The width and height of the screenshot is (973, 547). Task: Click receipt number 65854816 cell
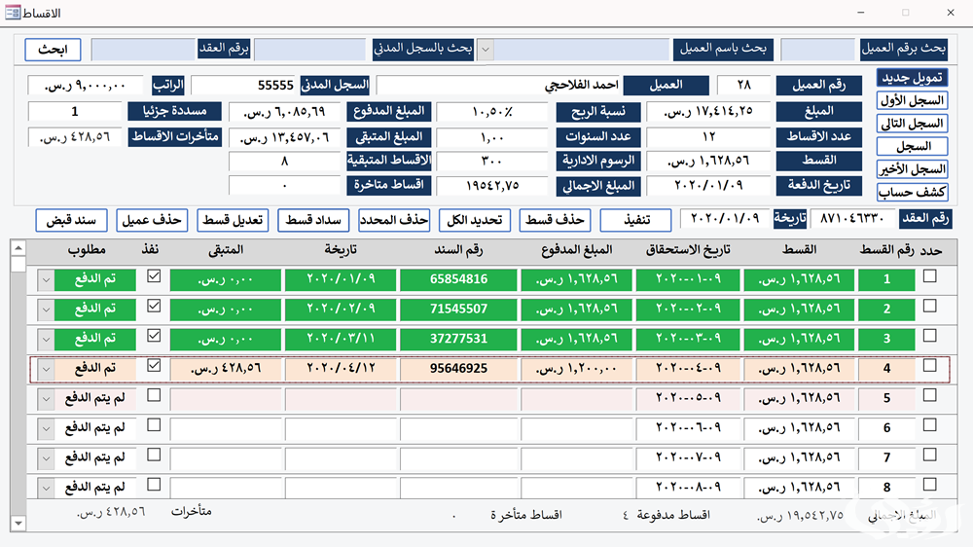click(x=458, y=280)
